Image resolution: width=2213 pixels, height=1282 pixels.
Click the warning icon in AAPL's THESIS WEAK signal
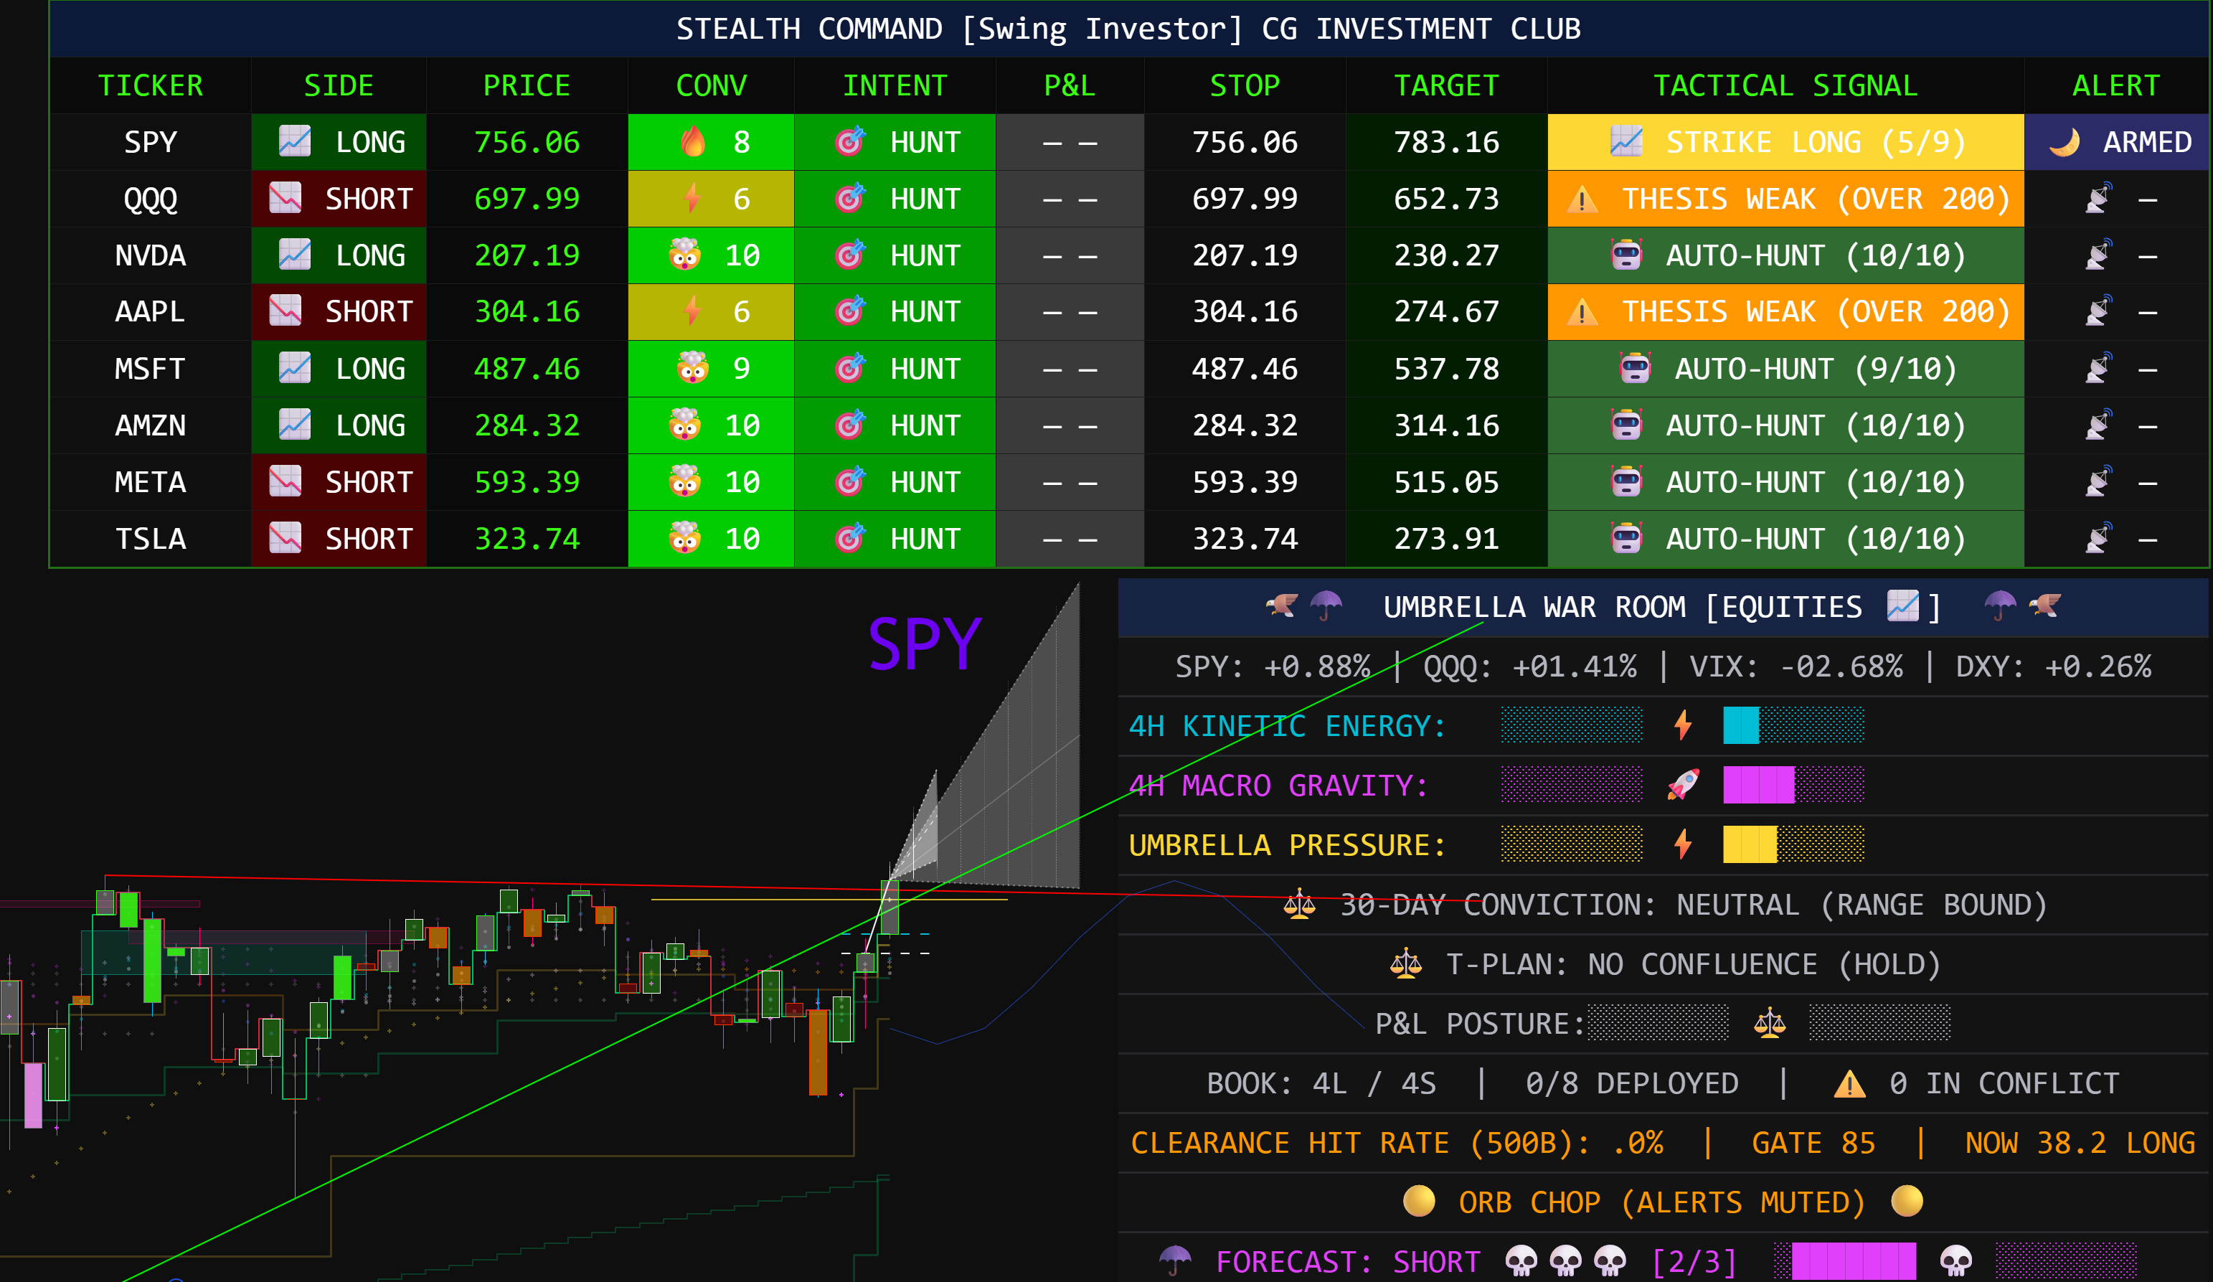point(1582,312)
